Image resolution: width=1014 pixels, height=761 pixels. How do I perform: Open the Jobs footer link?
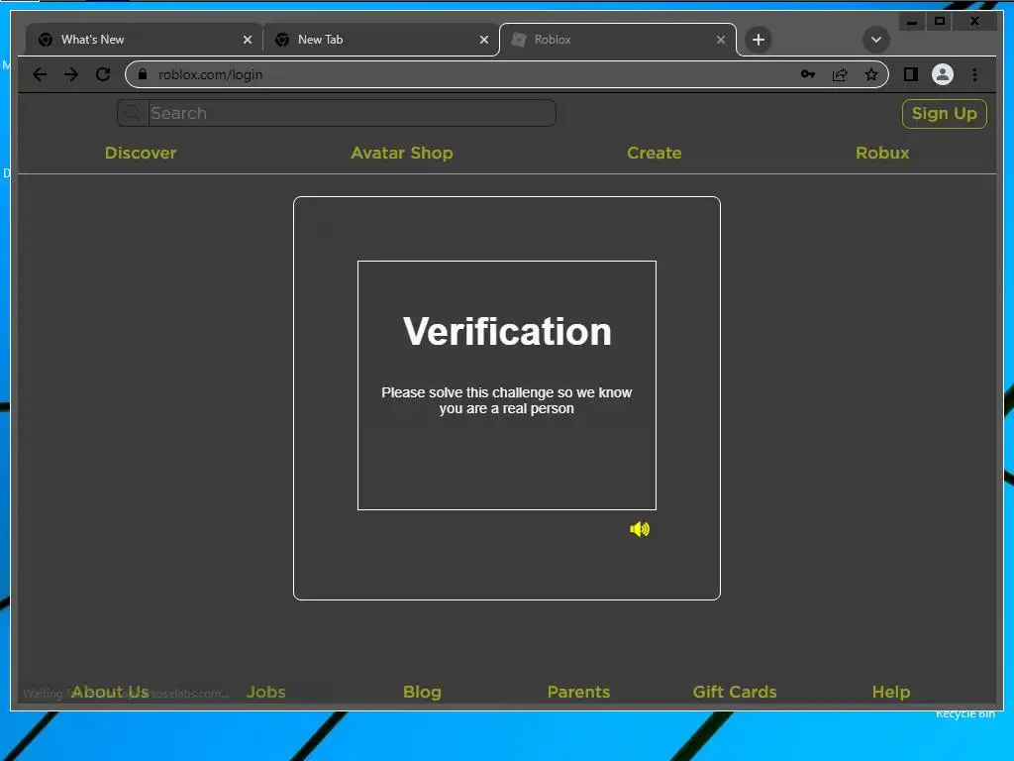[265, 692]
